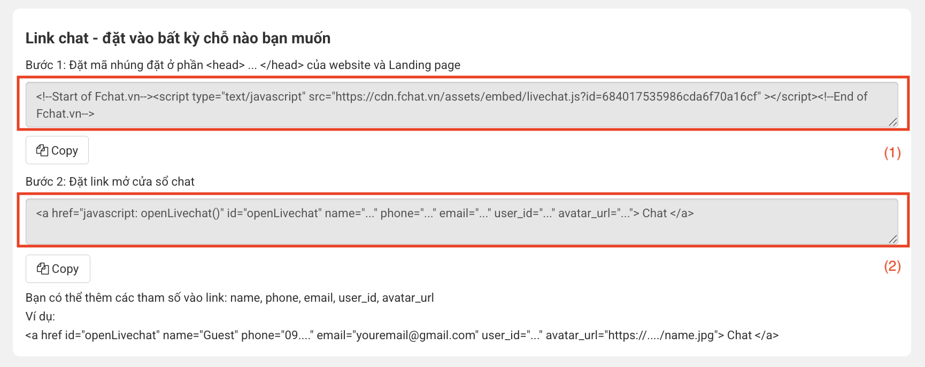Click the Bước 1 instruction label
Screen dimensions: 925x367
[243, 65]
